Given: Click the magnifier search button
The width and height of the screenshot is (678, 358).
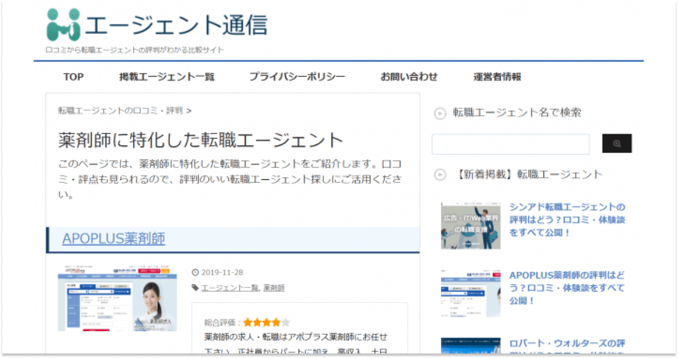Looking at the screenshot, I should [617, 144].
